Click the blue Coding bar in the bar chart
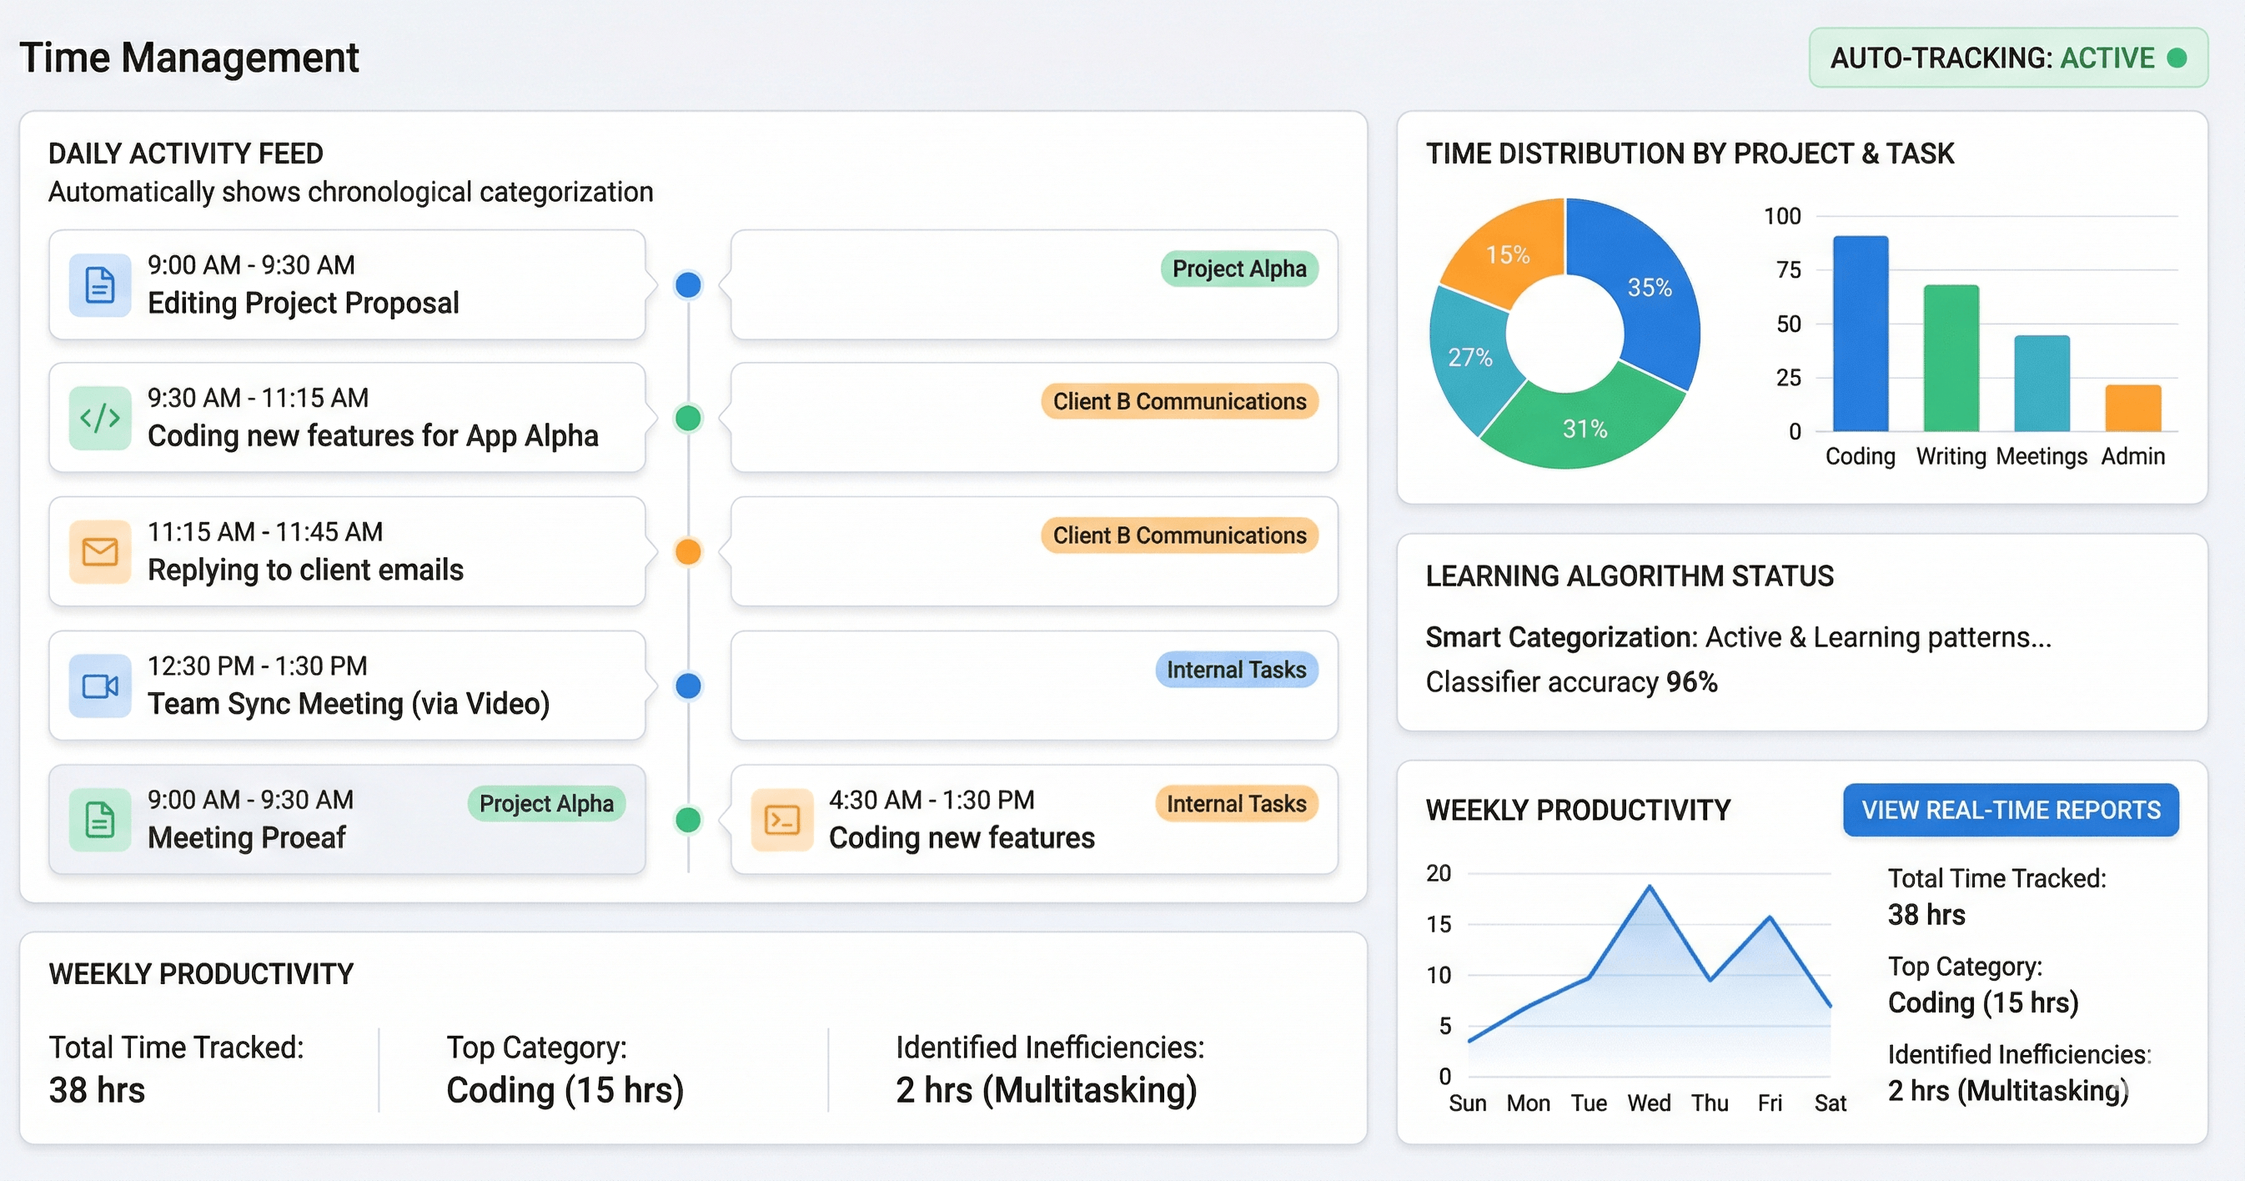Screen dimensions: 2245x1181 pyautogui.click(x=1860, y=335)
